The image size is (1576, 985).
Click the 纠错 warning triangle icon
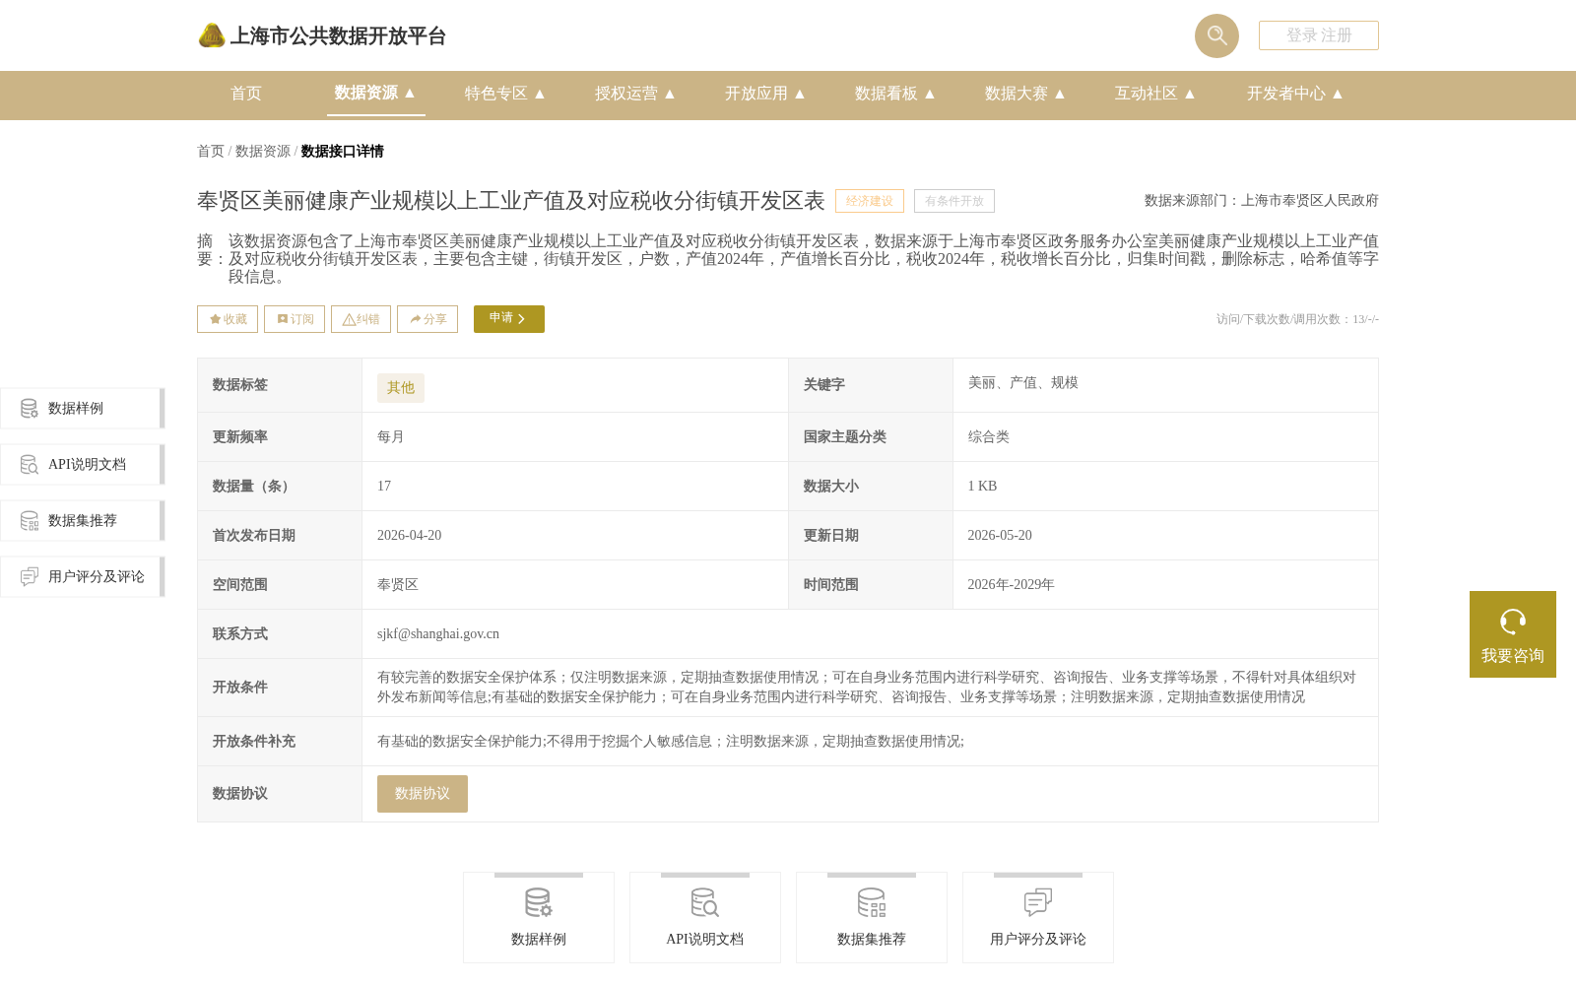(x=349, y=319)
